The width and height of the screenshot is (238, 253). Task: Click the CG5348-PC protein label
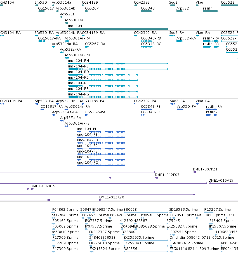point(151,112)
